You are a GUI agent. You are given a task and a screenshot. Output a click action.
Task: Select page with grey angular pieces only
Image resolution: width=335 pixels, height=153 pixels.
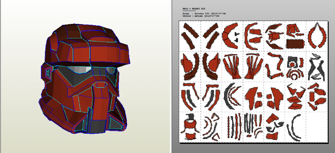click(x=317, y=66)
